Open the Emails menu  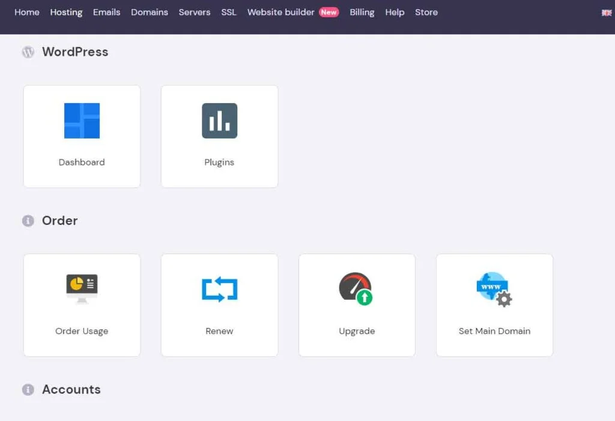tap(107, 12)
